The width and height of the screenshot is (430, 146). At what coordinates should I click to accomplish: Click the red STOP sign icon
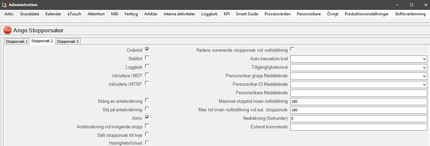[7, 31]
